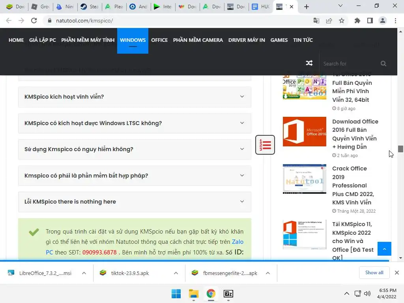Open fbmessengerlite apk download options arrow
This screenshot has width=404, height=303.
pyautogui.click(x=268, y=273)
